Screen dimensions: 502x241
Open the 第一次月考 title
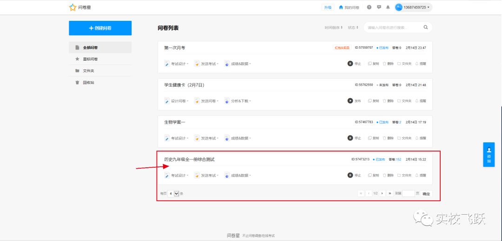(174, 48)
